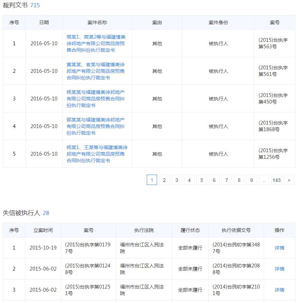This screenshot has height=303, width=298.
Task: Jump to page 9 in pagination
Action: 252,180
